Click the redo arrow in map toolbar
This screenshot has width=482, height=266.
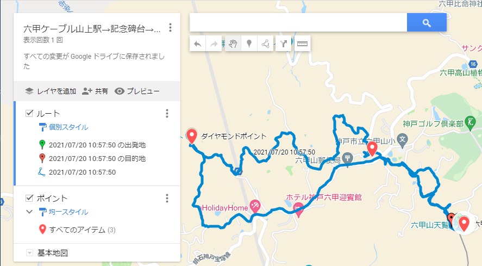[x=214, y=44]
